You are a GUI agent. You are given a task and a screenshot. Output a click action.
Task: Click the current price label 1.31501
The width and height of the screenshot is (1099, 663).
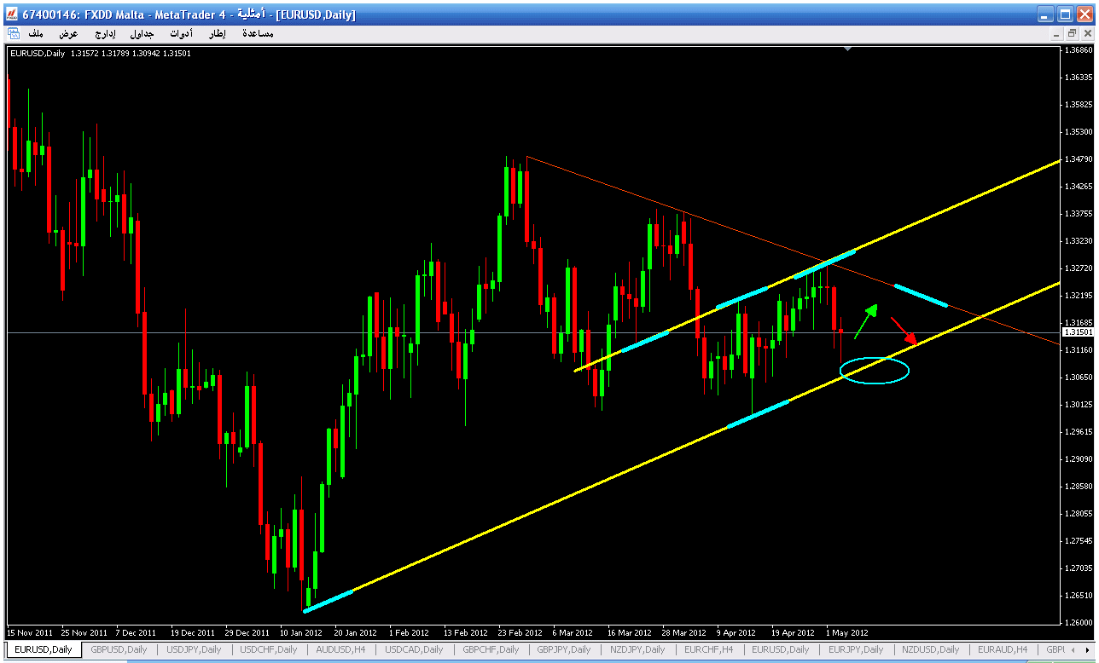(x=1078, y=331)
